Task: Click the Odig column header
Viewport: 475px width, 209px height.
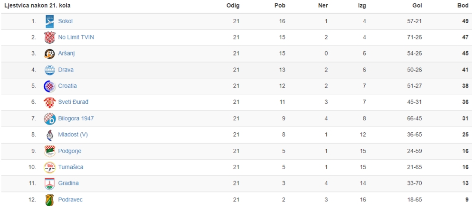Action: [x=233, y=5]
